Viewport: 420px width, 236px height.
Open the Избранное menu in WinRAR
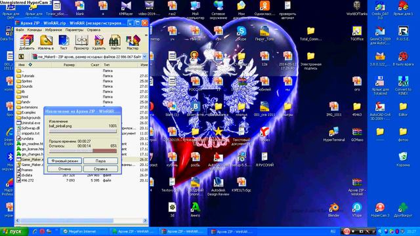pyautogui.click(x=54, y=29)
